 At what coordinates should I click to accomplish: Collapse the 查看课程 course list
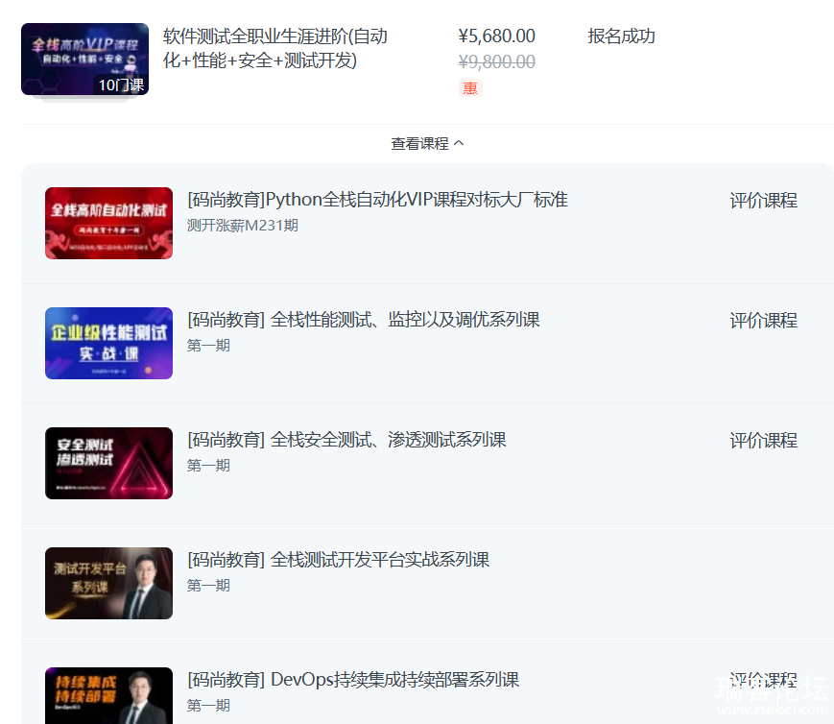[427, 144]
